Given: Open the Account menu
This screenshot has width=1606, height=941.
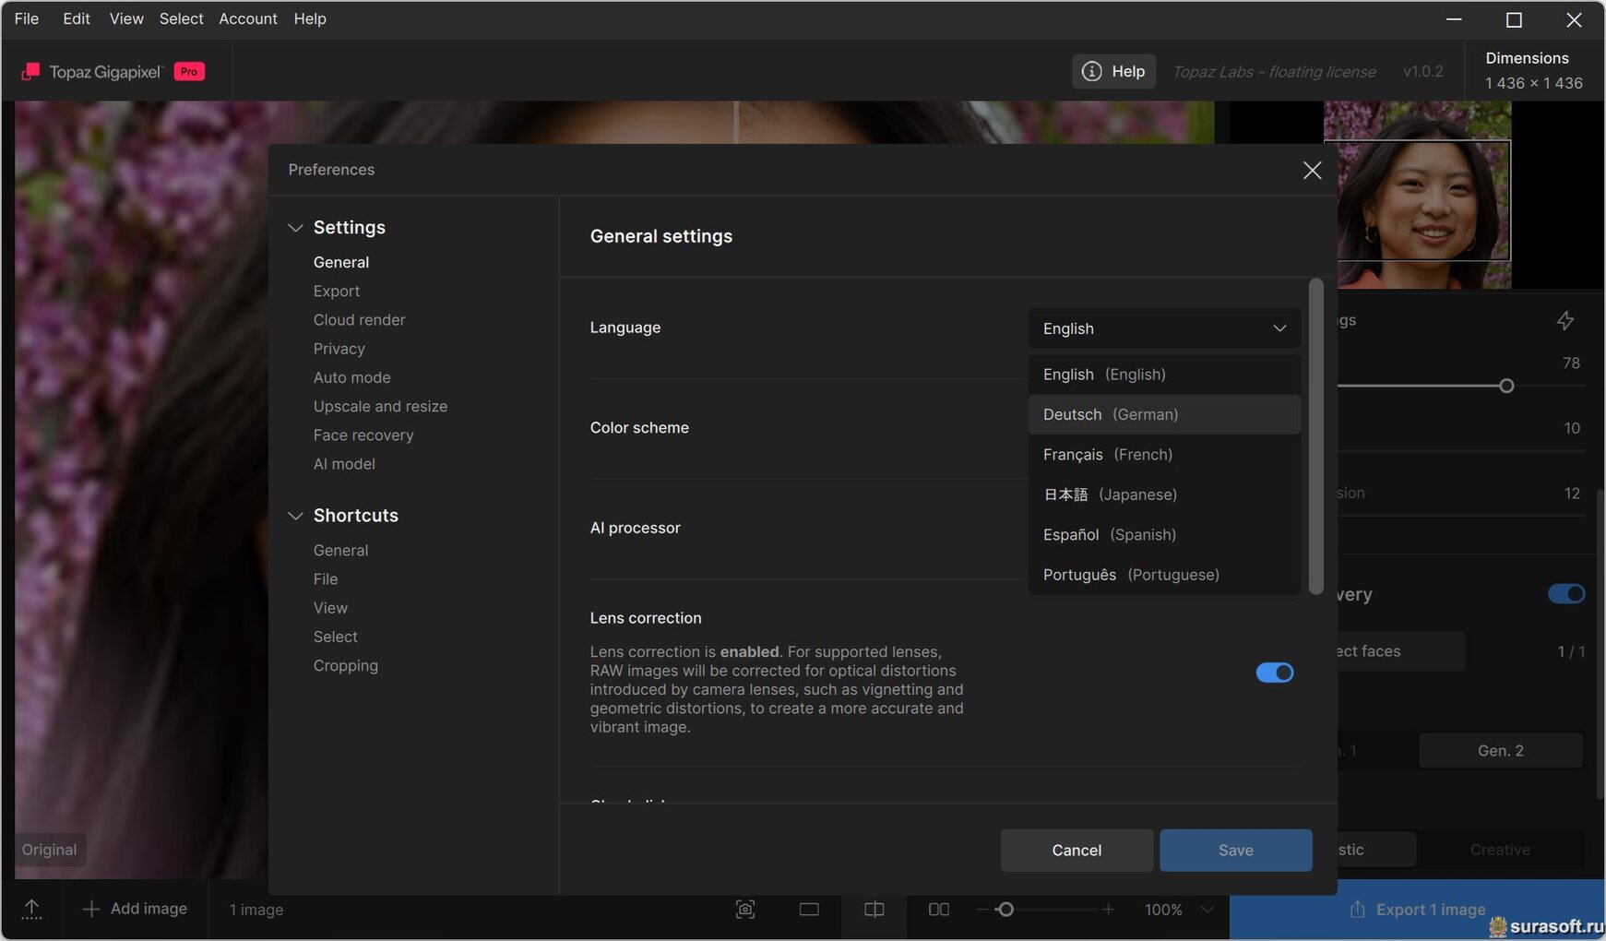Looking at the screenshot, I should point(247,18).
